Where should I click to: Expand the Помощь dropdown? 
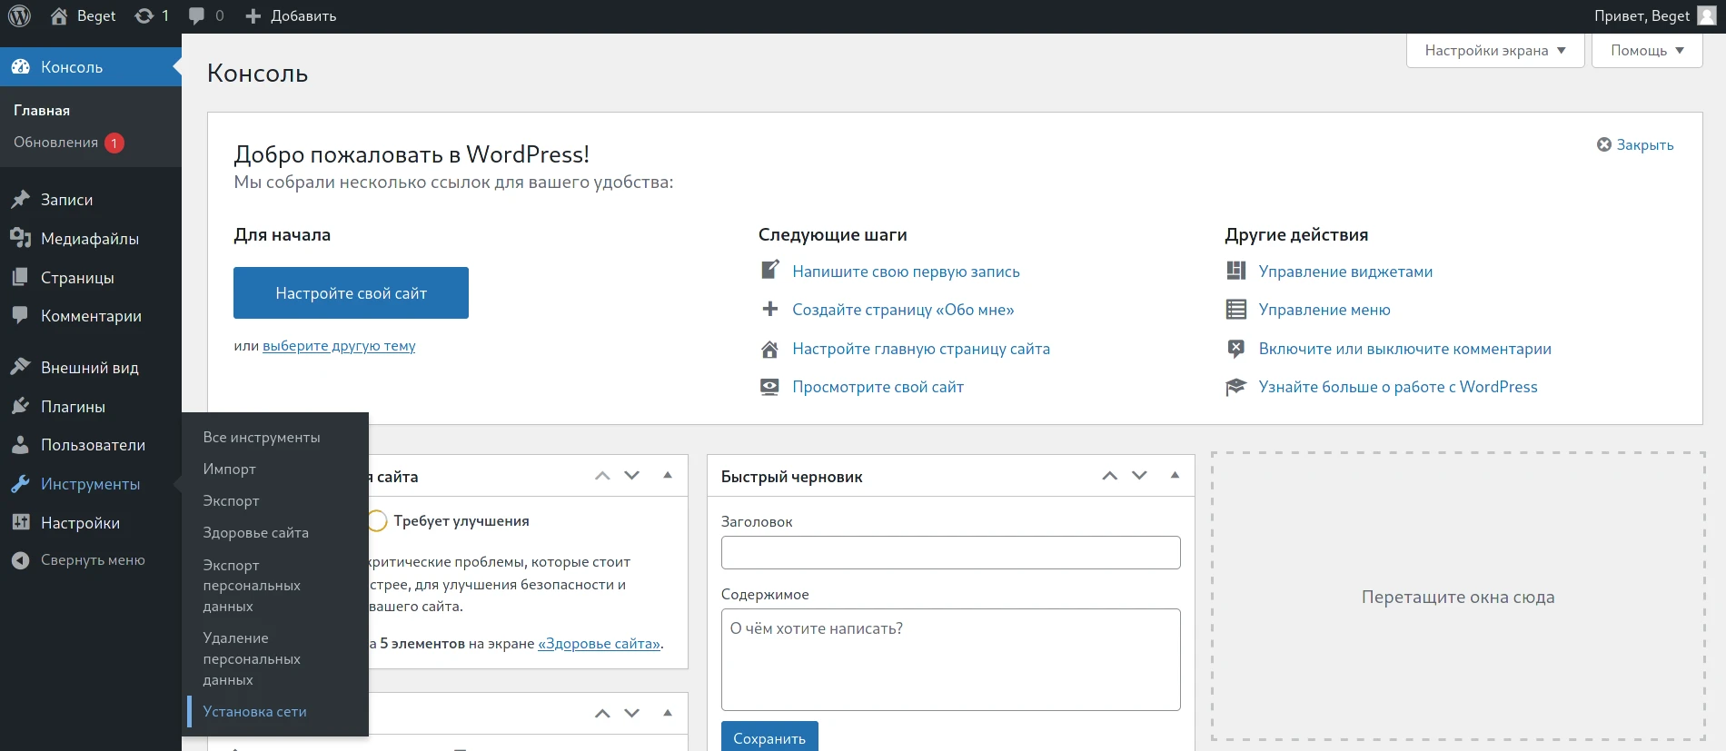pyautogui.click(x=1646, y=51)
